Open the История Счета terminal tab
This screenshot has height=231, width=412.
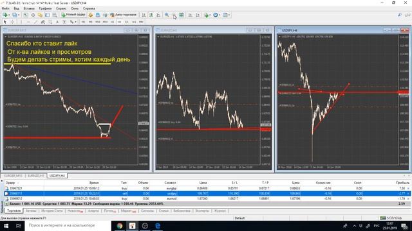tap(52, 210)
